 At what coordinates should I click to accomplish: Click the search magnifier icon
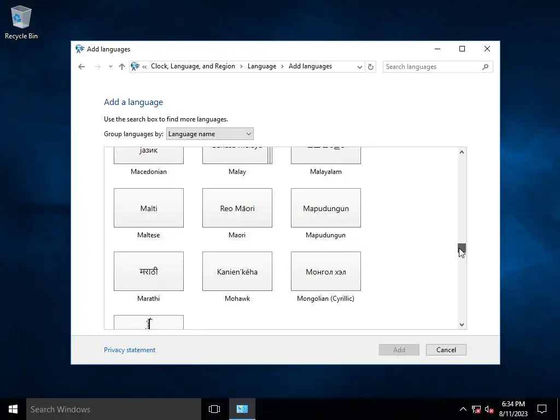[485, 67]
